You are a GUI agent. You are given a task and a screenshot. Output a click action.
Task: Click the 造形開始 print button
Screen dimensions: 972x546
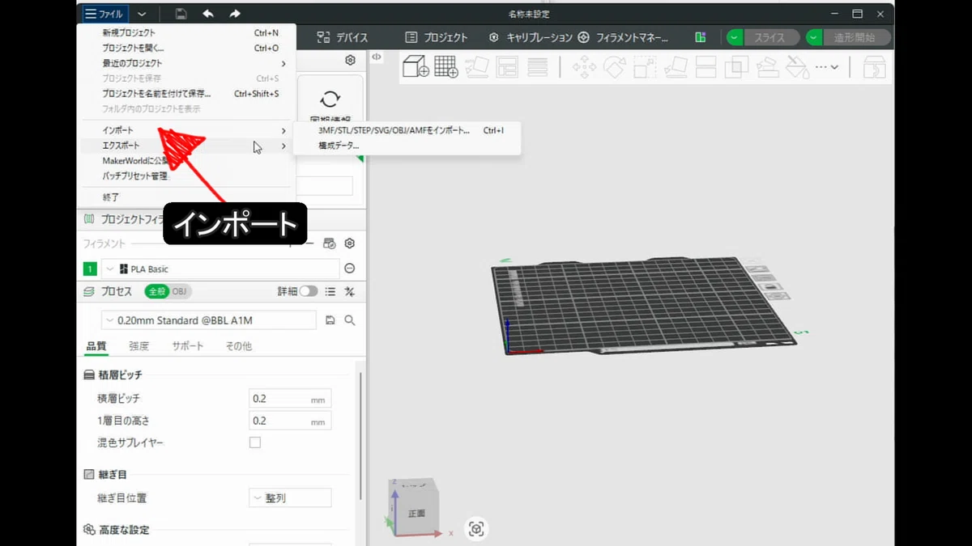[x=857, y=37]
